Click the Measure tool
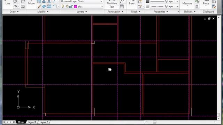Image resolution: width=223 pixels, height=125 pixels. click(x=187, y=3)
